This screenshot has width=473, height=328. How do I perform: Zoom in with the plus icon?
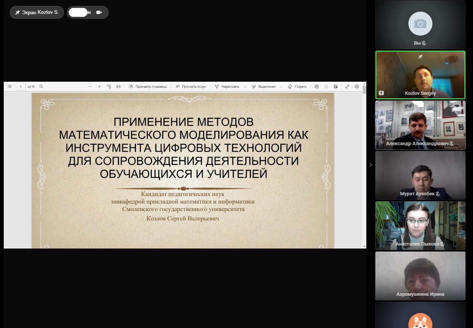pyautogui.click(x=100, y=87)
